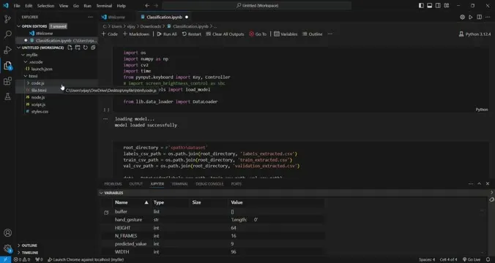This screenshot has height=263, width=495.
Task: Go forward with the navigation arrow
Action: tap(156, 6)
